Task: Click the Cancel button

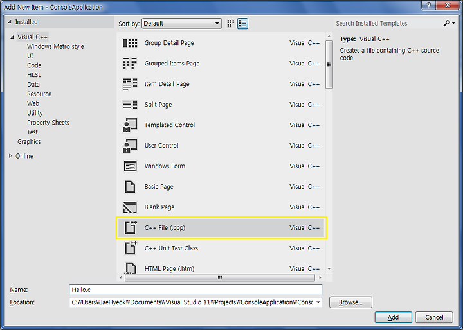Action: pos(434,317)
